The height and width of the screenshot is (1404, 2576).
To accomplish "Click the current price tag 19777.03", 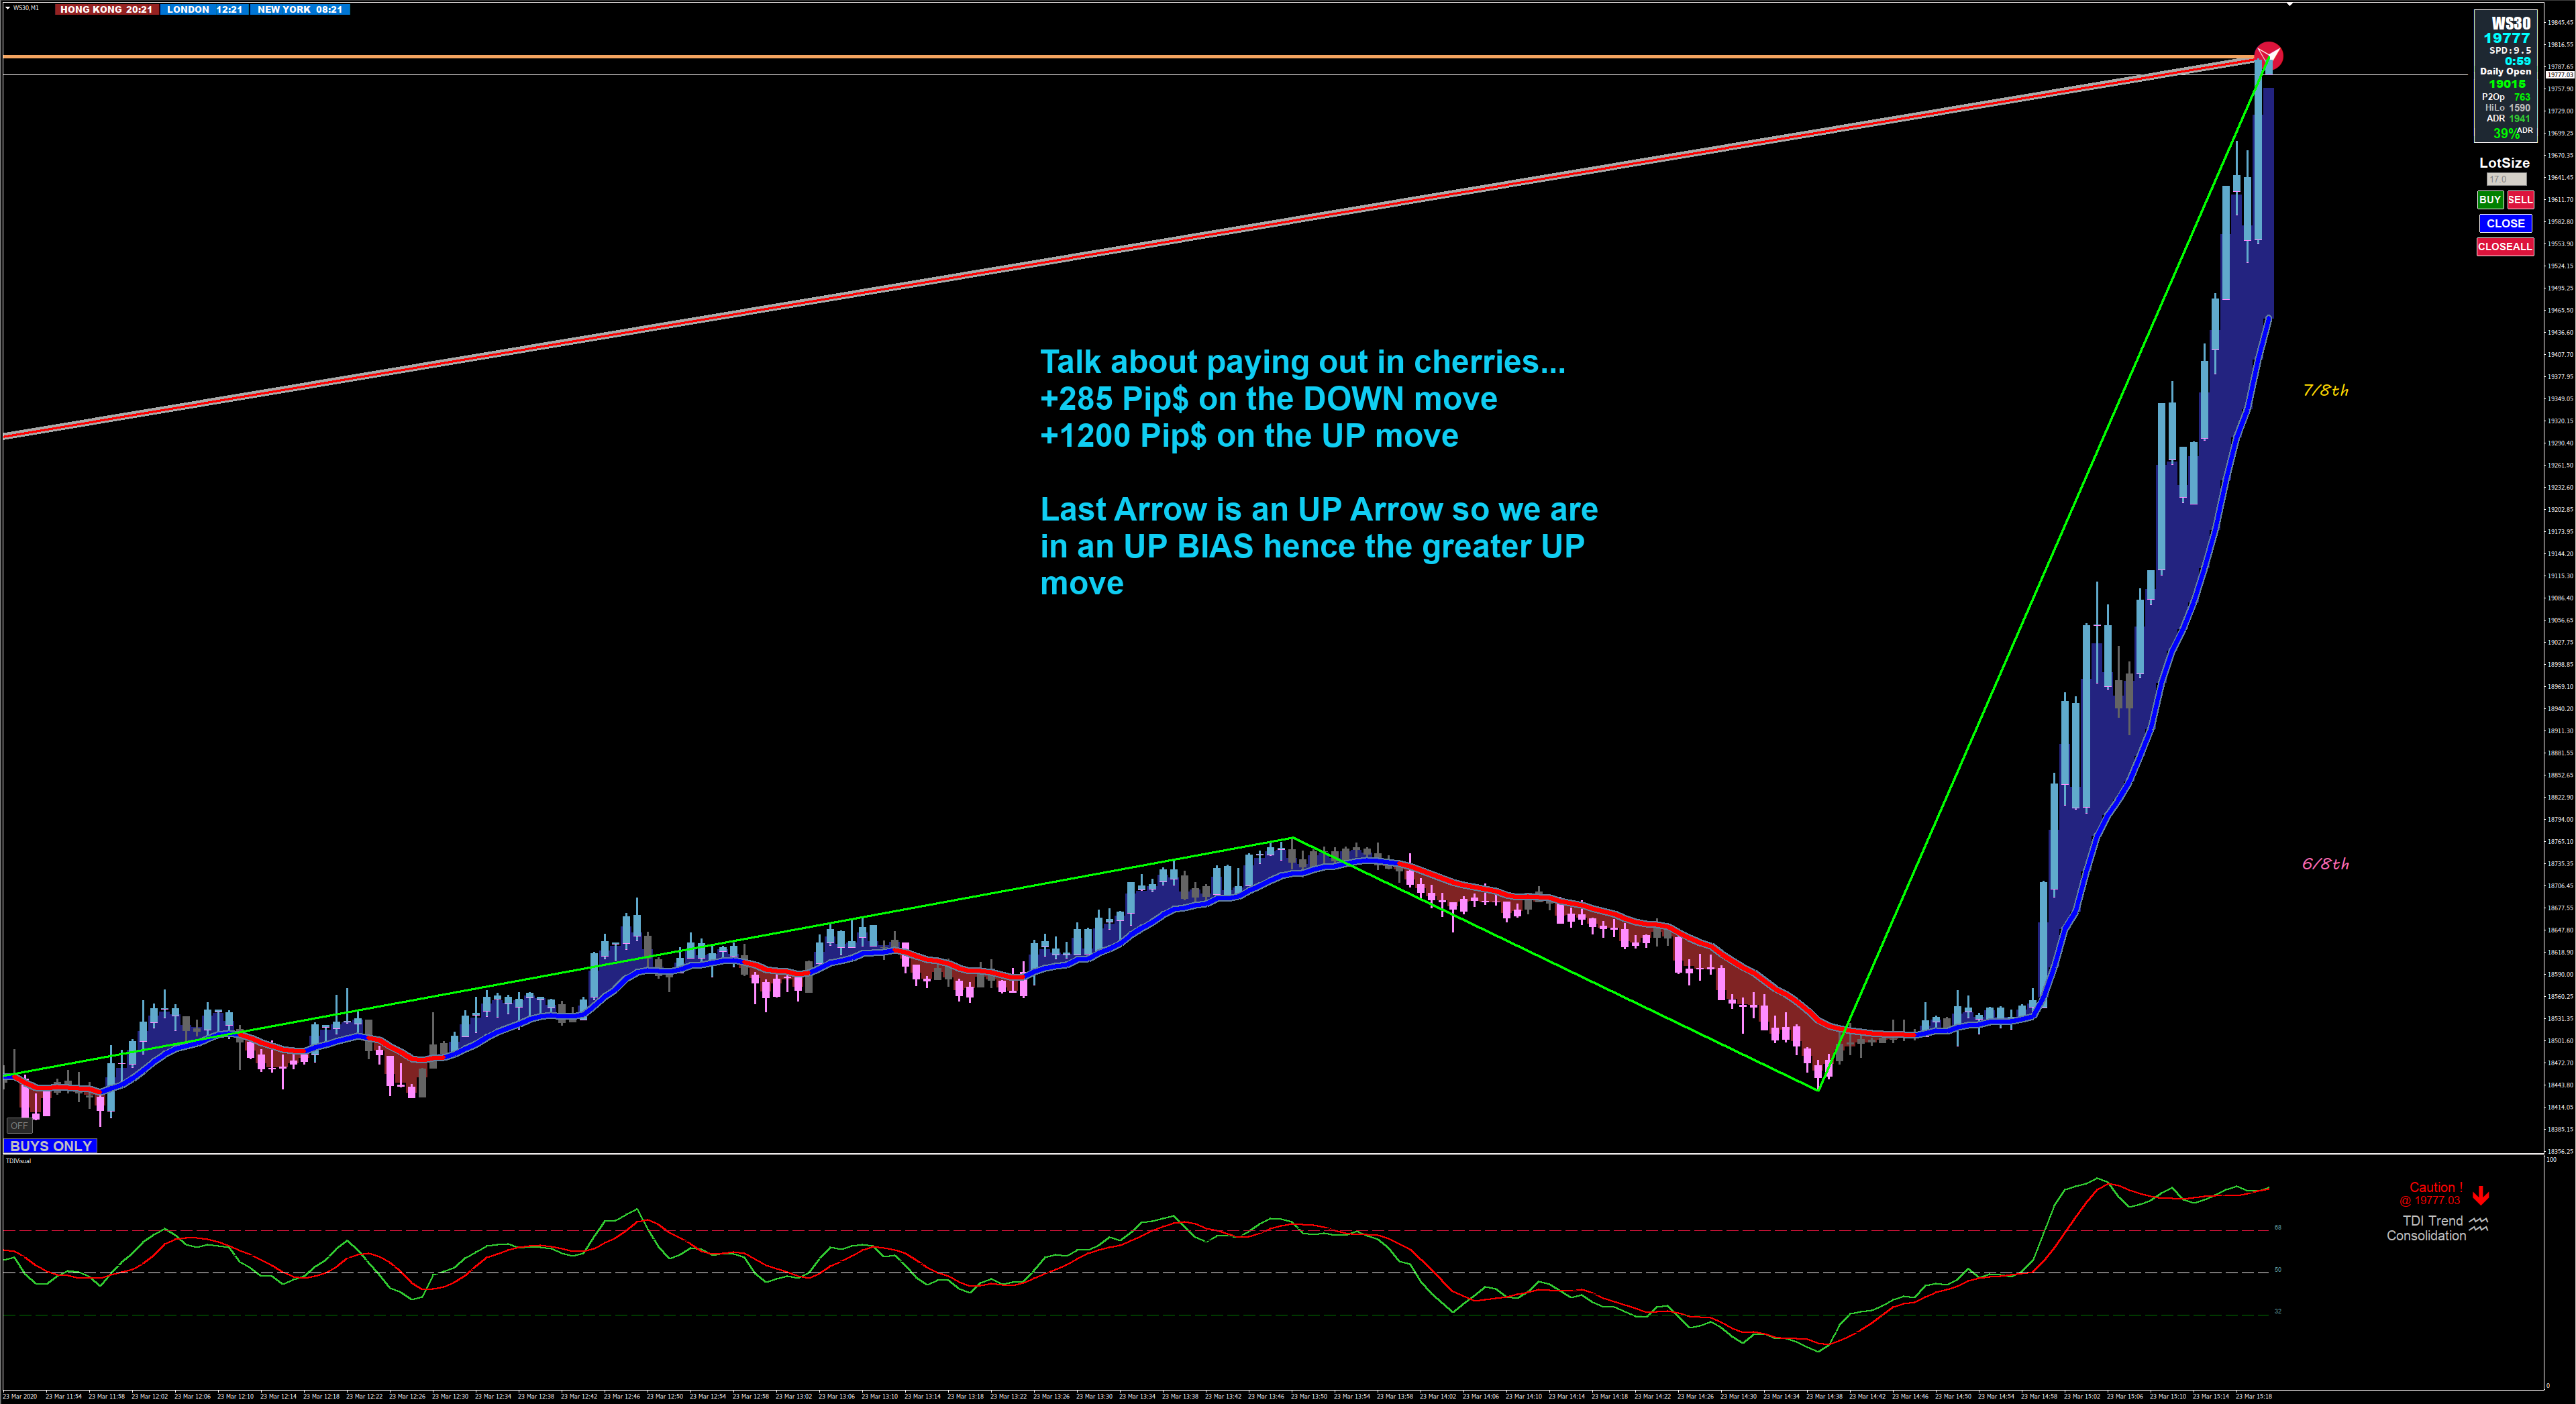I will click(2559, 74).
